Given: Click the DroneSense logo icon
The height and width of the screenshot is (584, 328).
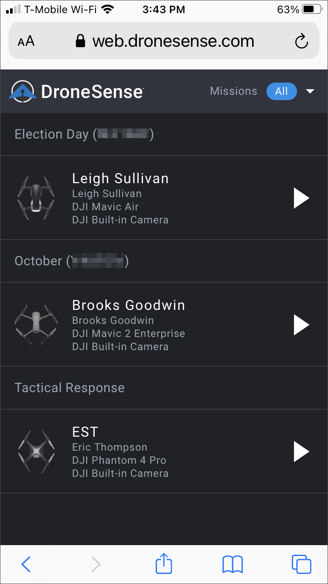Looking at the screenshot, I should 23,91.
